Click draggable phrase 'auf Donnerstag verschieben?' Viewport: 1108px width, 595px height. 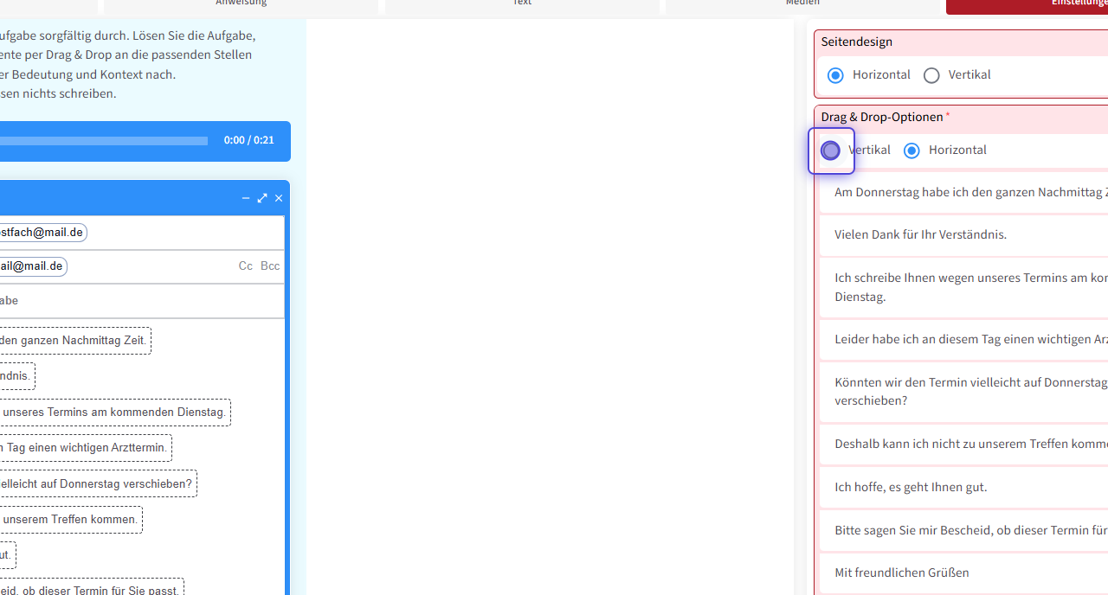[x=97, y=483]
